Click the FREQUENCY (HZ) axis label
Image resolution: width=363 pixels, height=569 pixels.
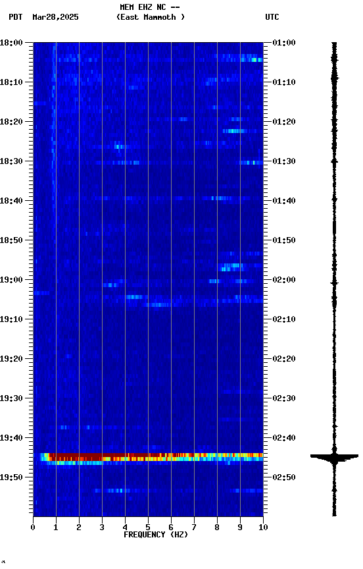click(156, 535)
